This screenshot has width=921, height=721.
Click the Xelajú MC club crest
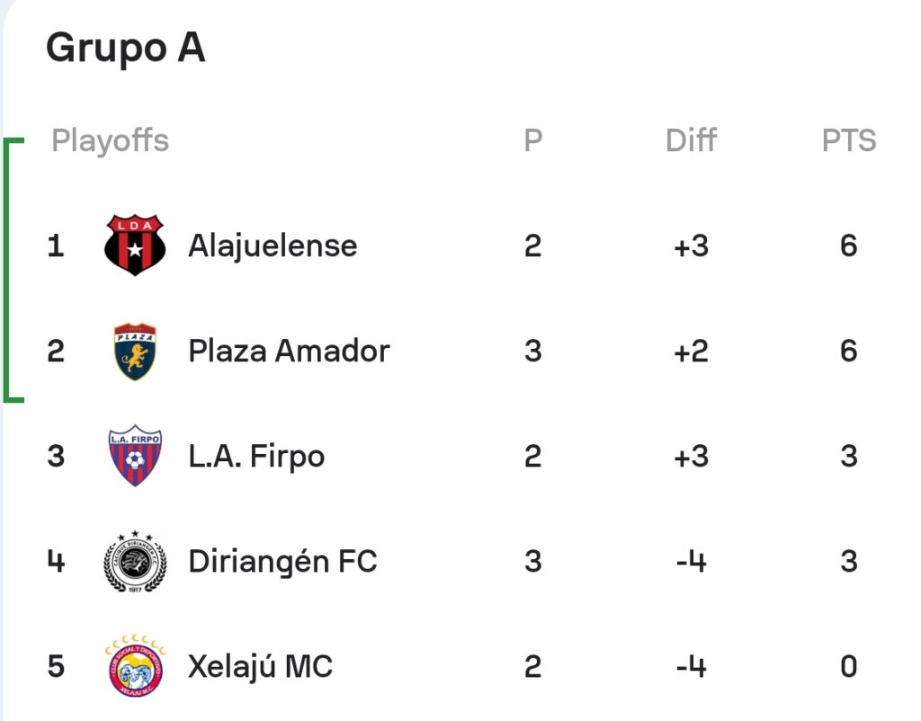click(135, 666)
